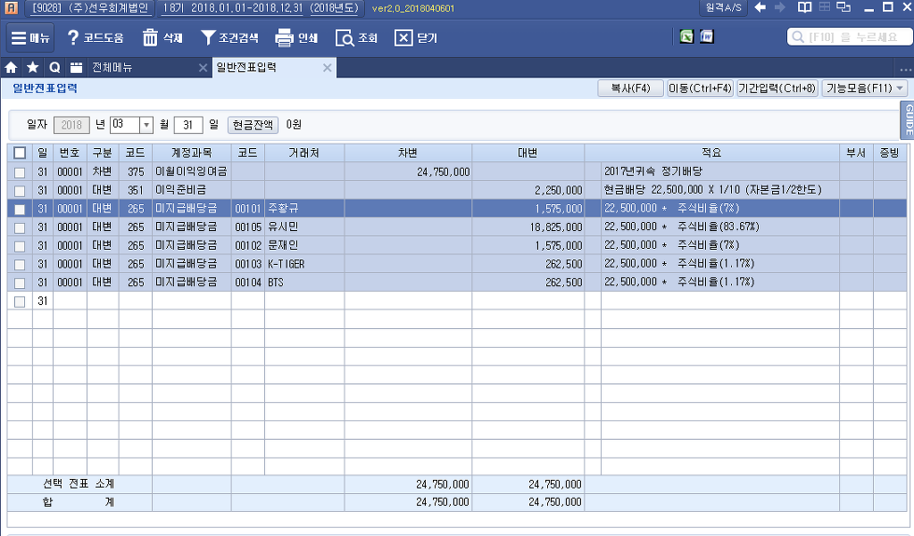Open the GUIDE side panel tab
Screen dimensions: 914x536
point(908,120)
